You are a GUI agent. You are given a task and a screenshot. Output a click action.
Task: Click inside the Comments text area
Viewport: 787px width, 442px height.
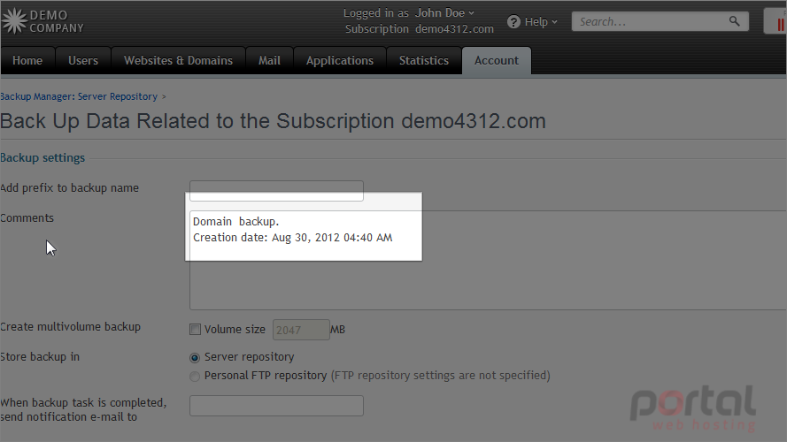coord(488,260)
